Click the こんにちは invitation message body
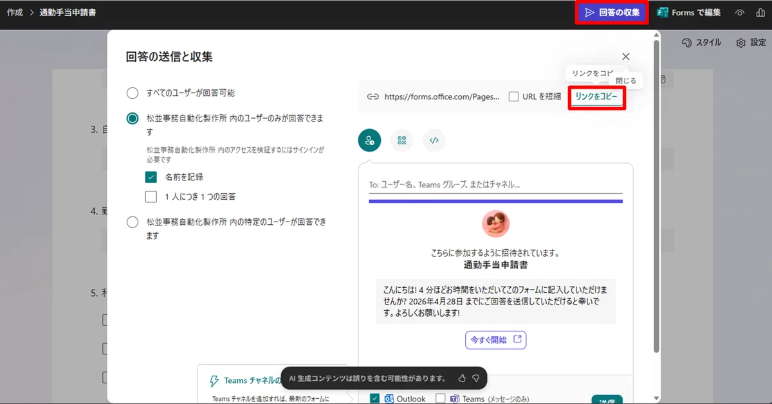The image size is (772, 404). click(496, 301)
